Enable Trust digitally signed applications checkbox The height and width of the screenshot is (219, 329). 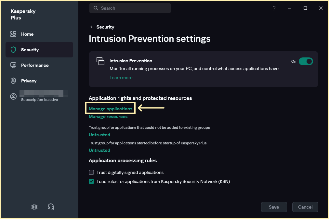(x=91, y=172)
